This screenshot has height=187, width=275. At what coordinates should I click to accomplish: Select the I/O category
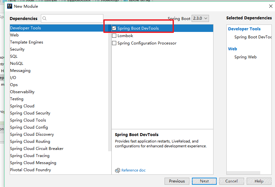click(59, 78)
